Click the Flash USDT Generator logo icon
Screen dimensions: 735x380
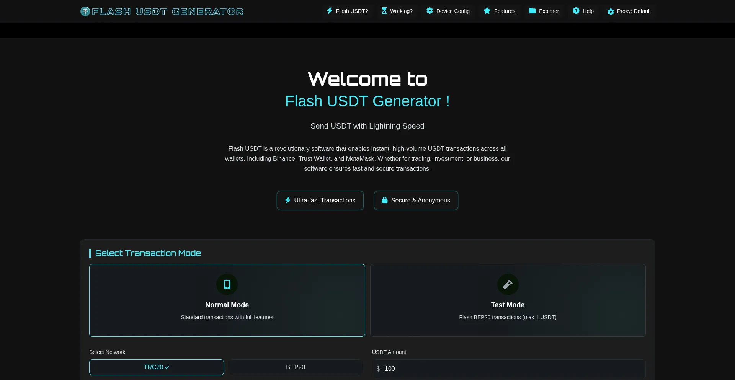click(85, 11)
